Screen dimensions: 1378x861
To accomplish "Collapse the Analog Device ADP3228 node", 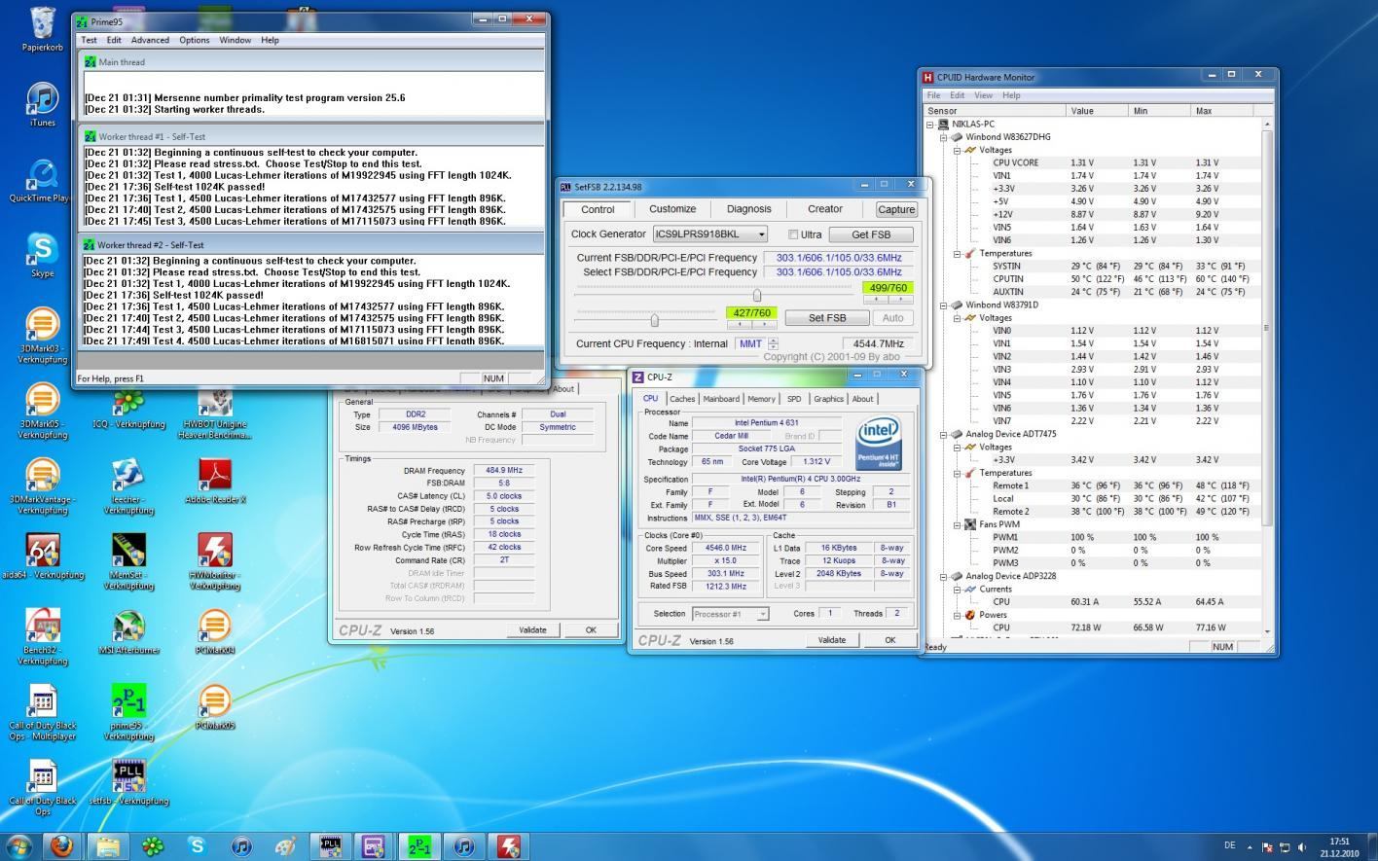I will tap(943, 576).
